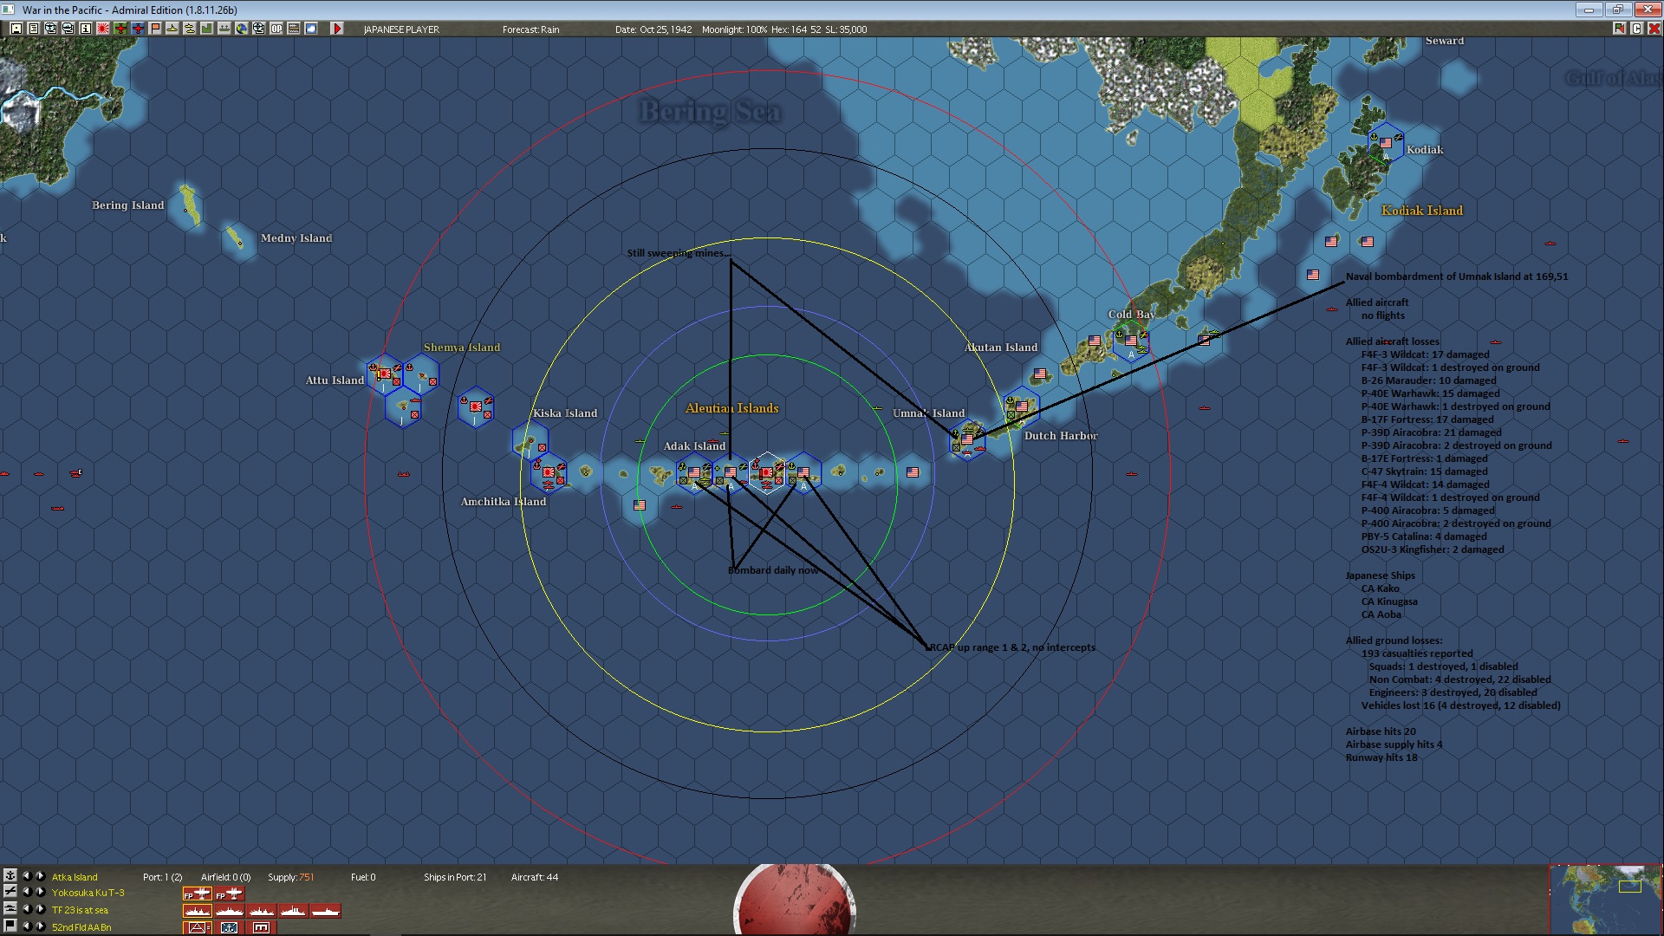Go to previous base before Atka Island
This screenshot has width=1664, height=936.
click(x=26, y=876)
